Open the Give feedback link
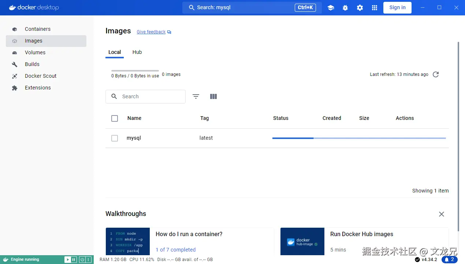Image resolution: width=465 pixels, height=264 pixels. 151,32
